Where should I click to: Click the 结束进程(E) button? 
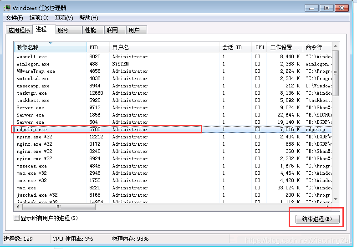coord(317,219)
